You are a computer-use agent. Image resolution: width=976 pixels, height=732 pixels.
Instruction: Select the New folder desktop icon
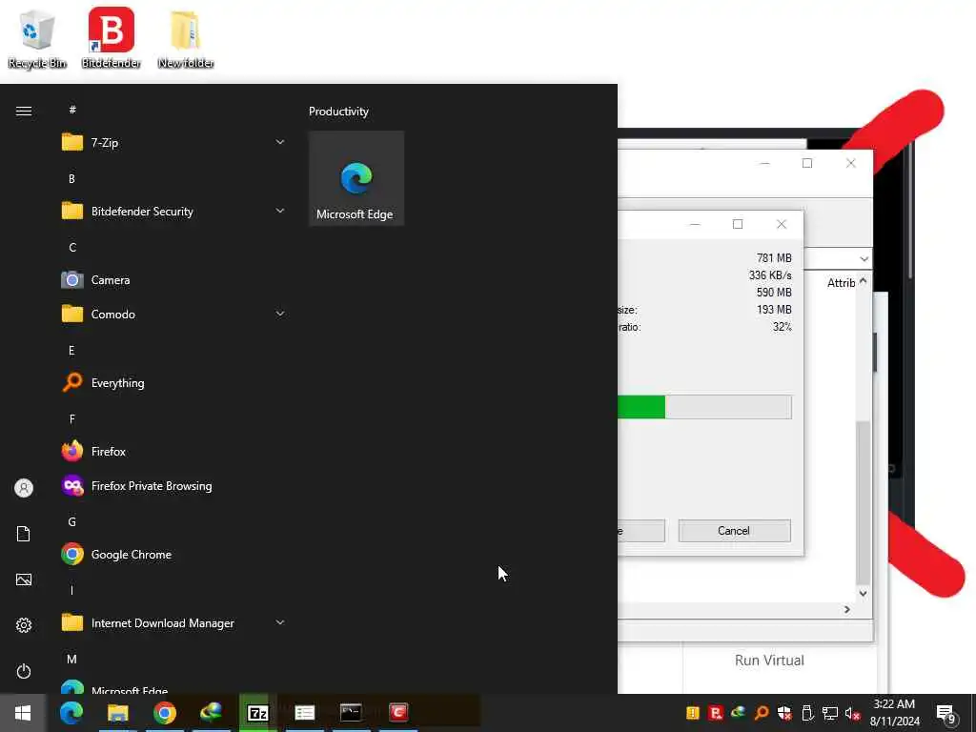pyautogui.click(x=186, y=38)
